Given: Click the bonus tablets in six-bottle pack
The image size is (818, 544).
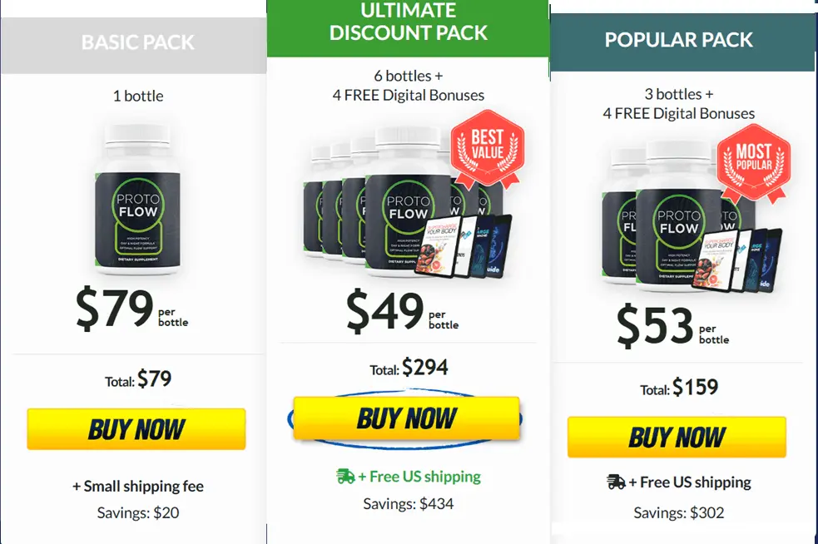Looking at the screenshot, I should click(464, 246).
